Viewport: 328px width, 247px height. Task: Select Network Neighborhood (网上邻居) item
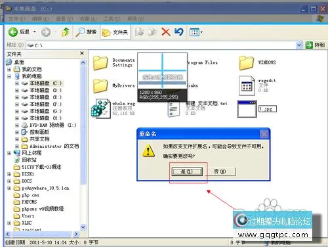[x=31, y=153]
